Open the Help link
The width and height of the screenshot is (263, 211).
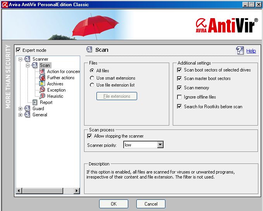click(251, 51)
